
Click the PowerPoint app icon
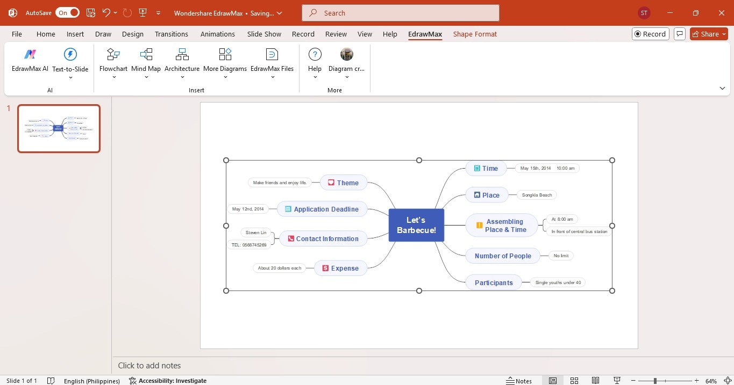pyautogui.click(x=13, y=12)
